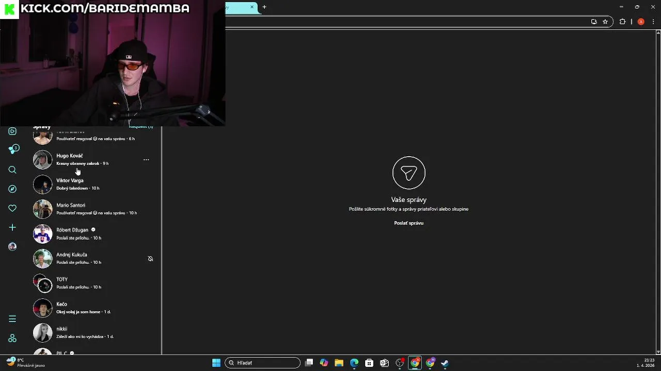Click the install app icon in address bar
The height and width of the screenshot is (371, 661).
(594, 22)
